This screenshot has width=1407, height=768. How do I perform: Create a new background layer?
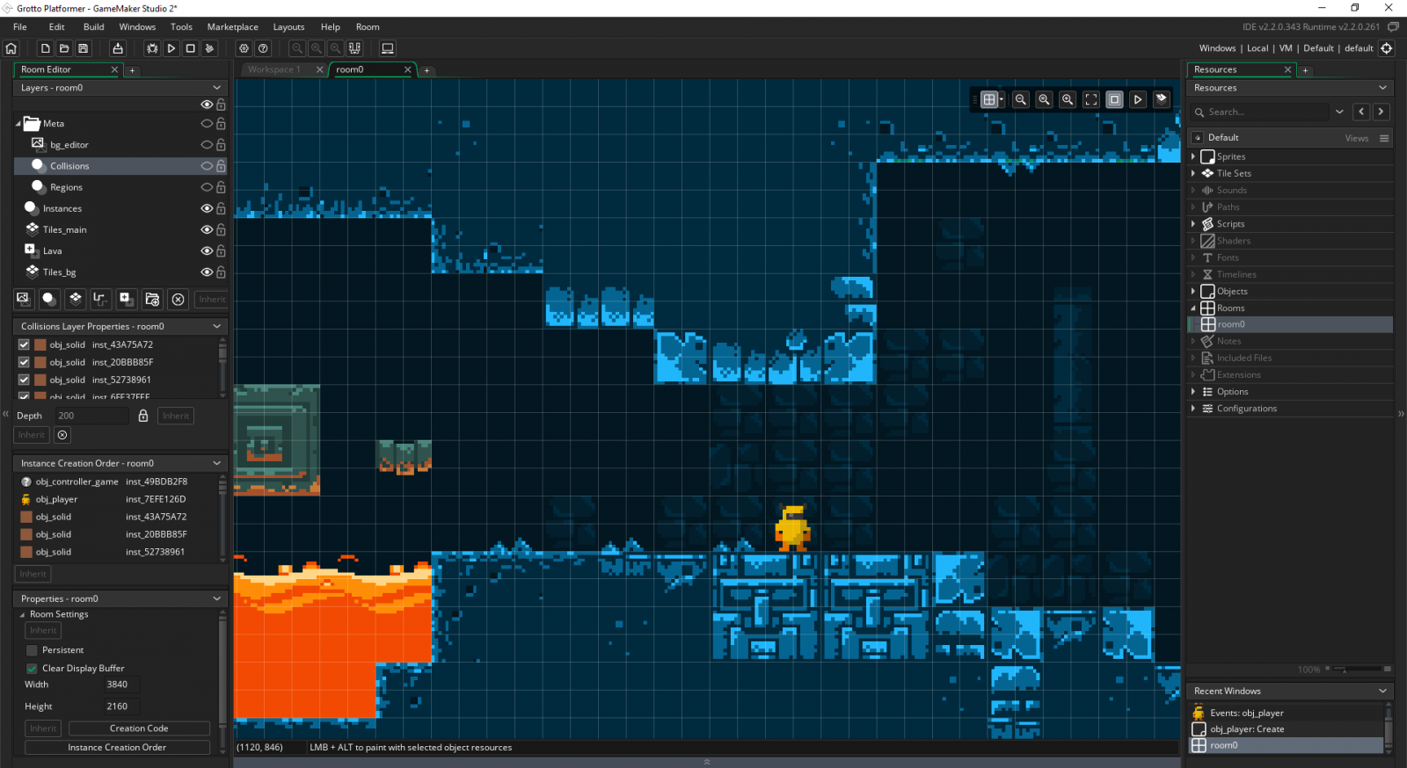24,299
